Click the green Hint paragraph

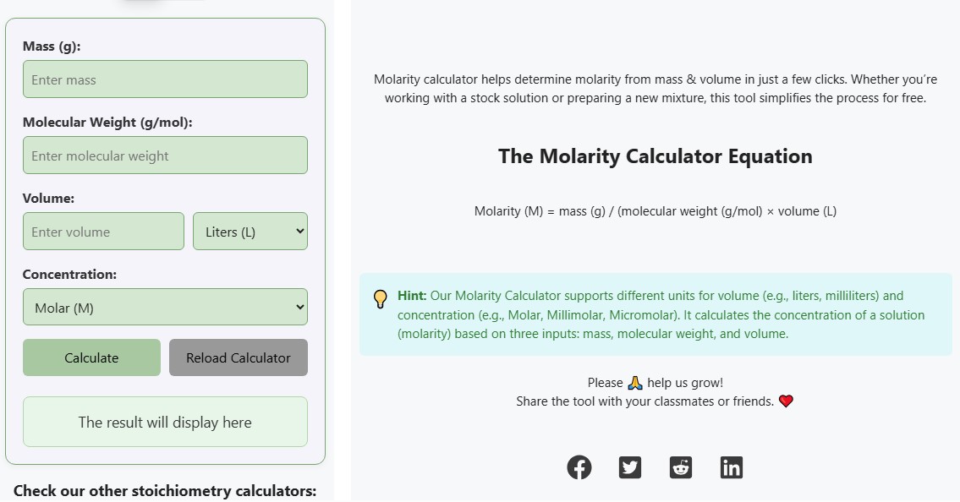tap(661, 315)
